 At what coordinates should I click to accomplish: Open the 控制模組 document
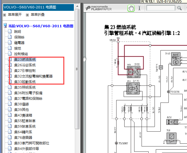pos(21,54)
